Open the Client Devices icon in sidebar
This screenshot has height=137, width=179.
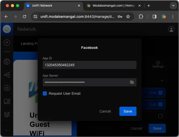tap(7, 101)
